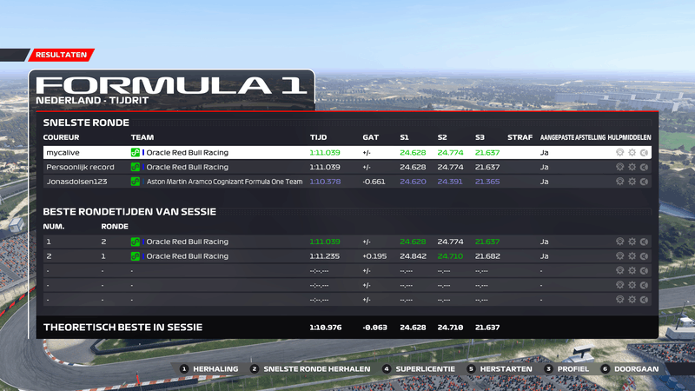Click the GAT column header

[371, 137]
